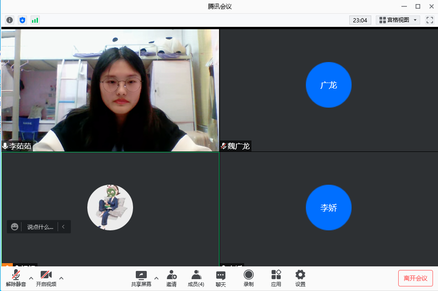Open the Chat (聊天) window
438x291 pixels.
tap(221, 278)
